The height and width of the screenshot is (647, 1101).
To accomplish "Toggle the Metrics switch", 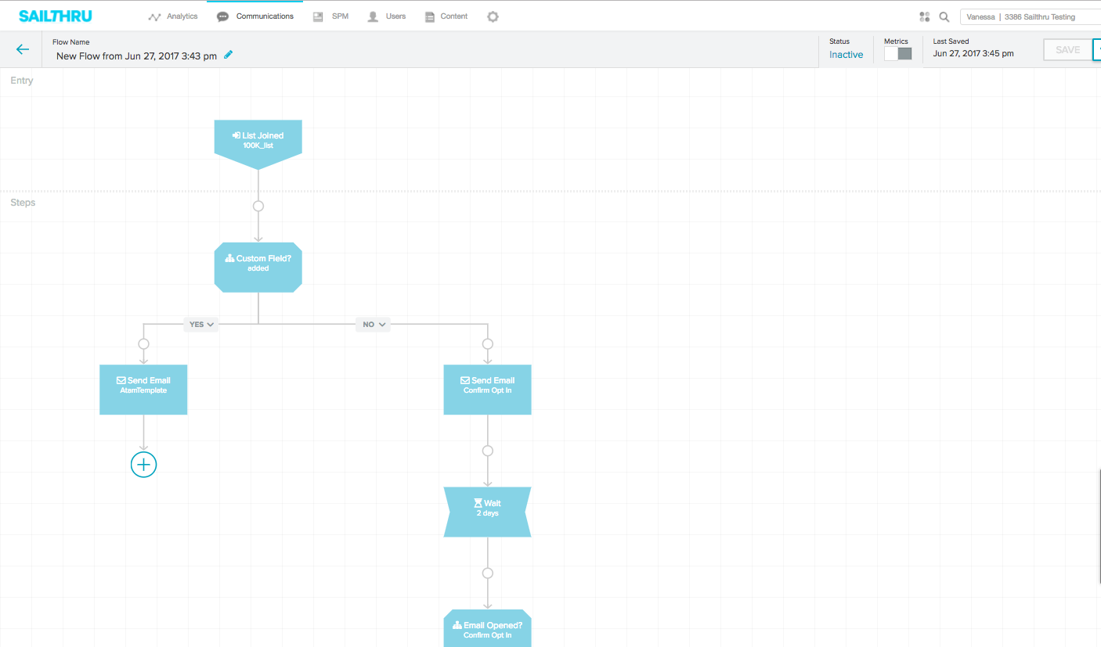I will coord(898,53).
